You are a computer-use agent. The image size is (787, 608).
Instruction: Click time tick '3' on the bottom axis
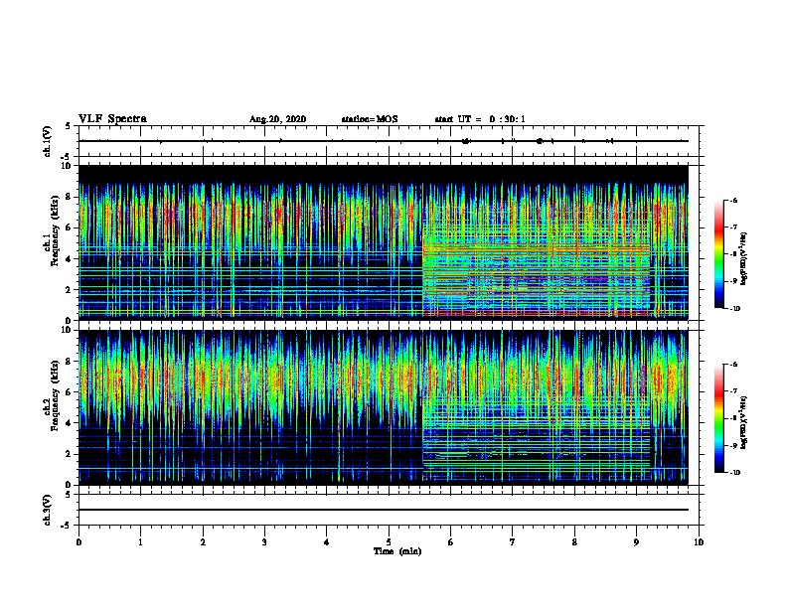tap(264, 542)
